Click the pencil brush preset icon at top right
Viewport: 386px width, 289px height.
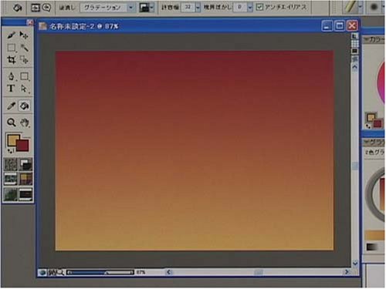[350, 7]
